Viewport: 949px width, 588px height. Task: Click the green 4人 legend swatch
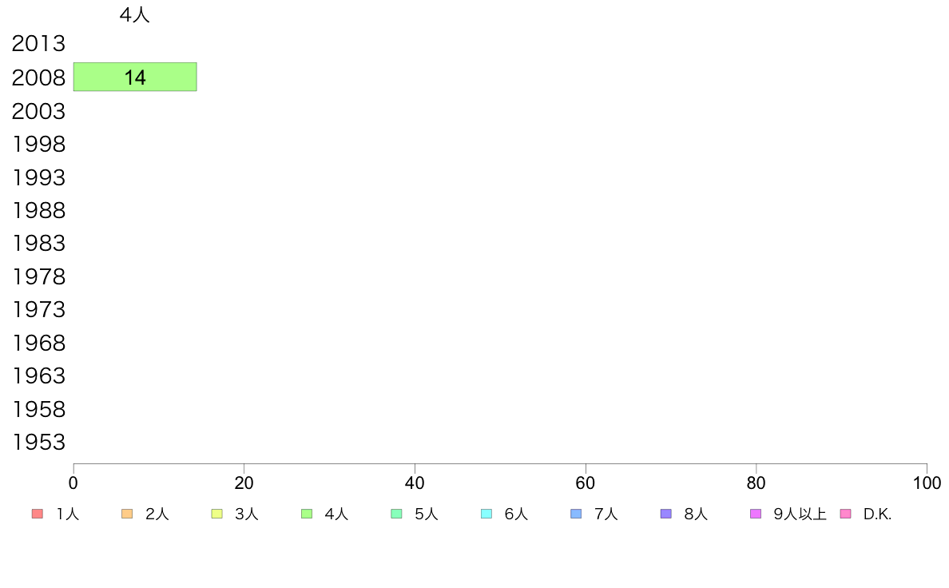click(x=307, y=514)
